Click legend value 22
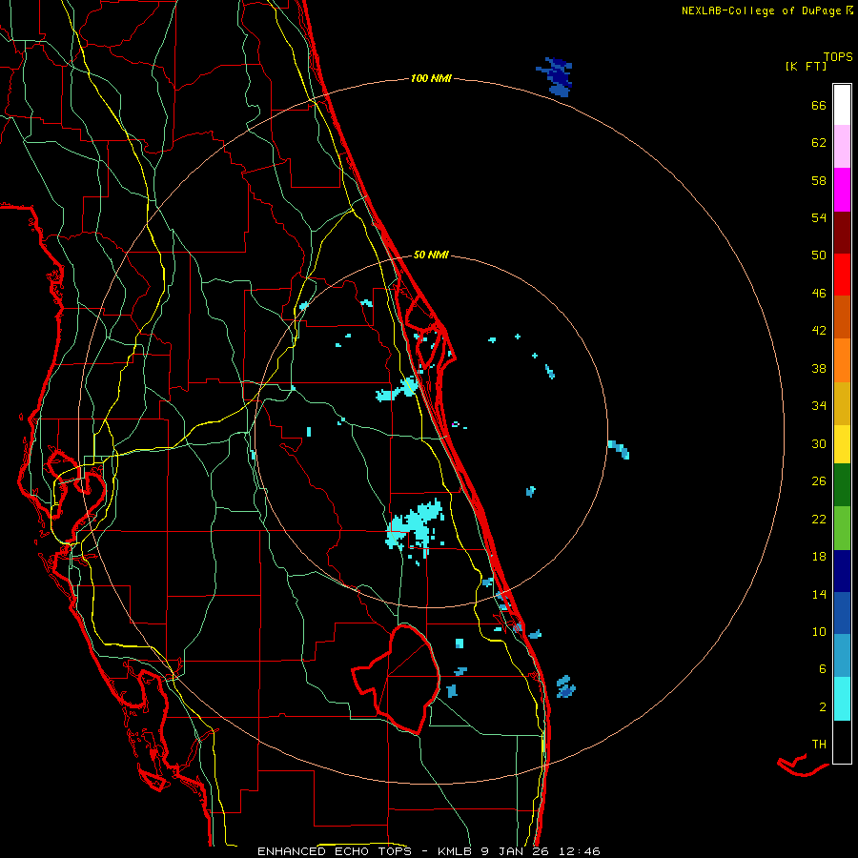 pyautogui.click(x=819, y=520)
